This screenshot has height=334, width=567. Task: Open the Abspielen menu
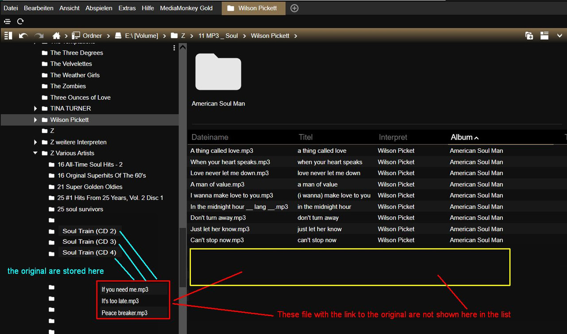[99, 8]
